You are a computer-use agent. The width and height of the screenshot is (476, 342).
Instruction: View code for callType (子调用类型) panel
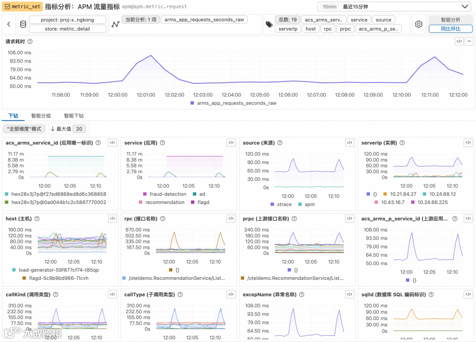231,294
